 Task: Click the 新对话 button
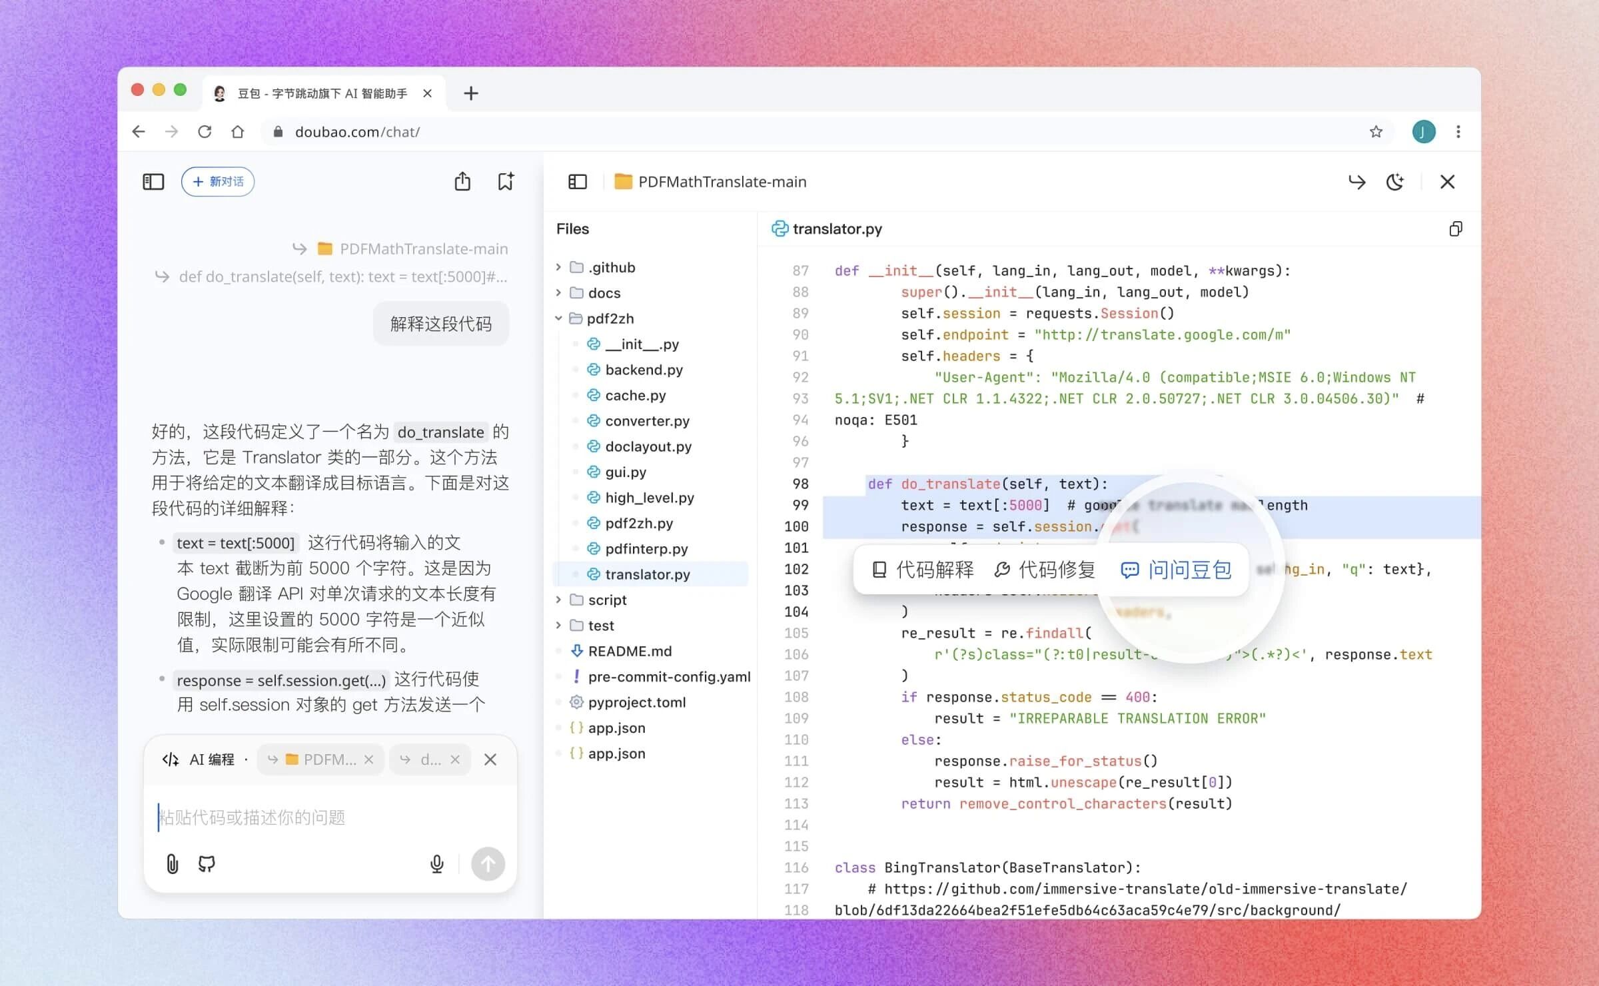(218, 181)
